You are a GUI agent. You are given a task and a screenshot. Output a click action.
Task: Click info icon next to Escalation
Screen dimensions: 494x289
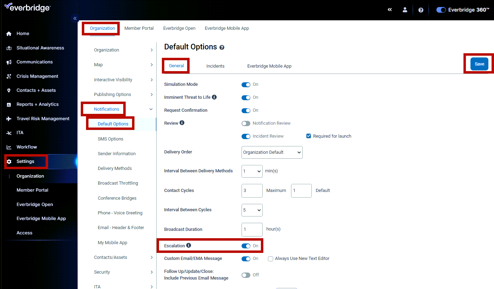(x=189, y=246)
